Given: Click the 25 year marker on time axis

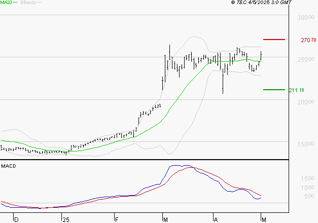Looking at the screenshot, I should [x=66, y=220].
